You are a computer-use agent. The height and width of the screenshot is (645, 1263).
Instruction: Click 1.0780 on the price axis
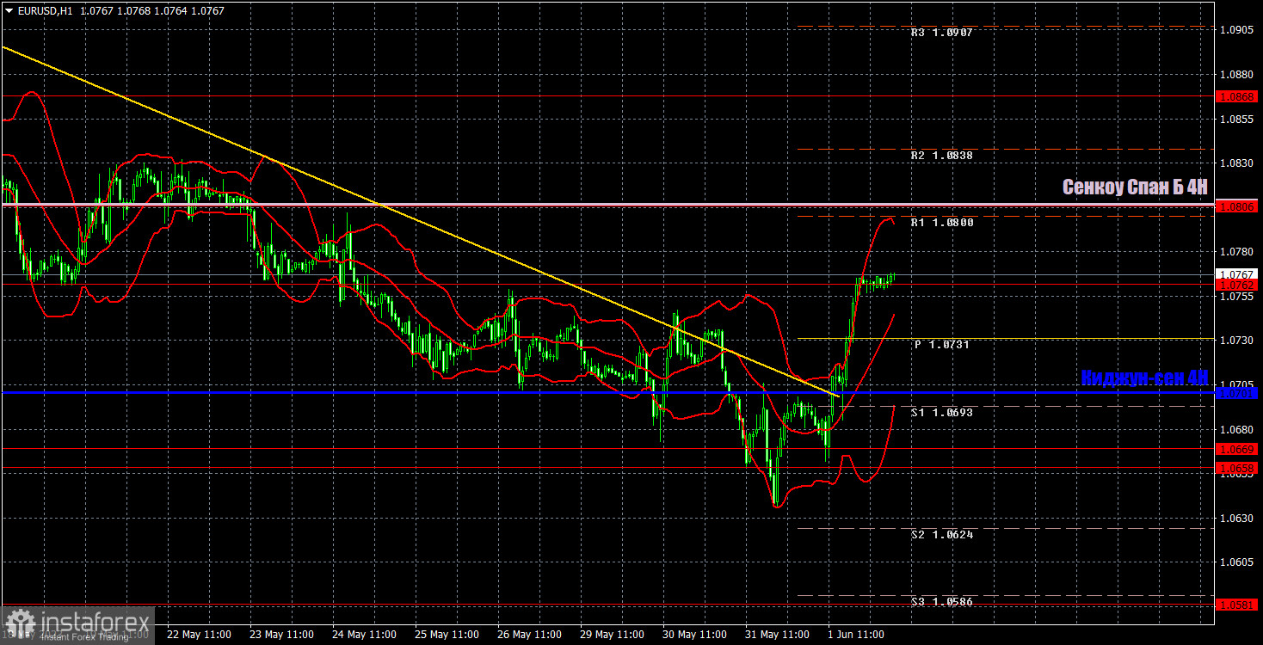pyautogui.click(x=1237, y=252)
